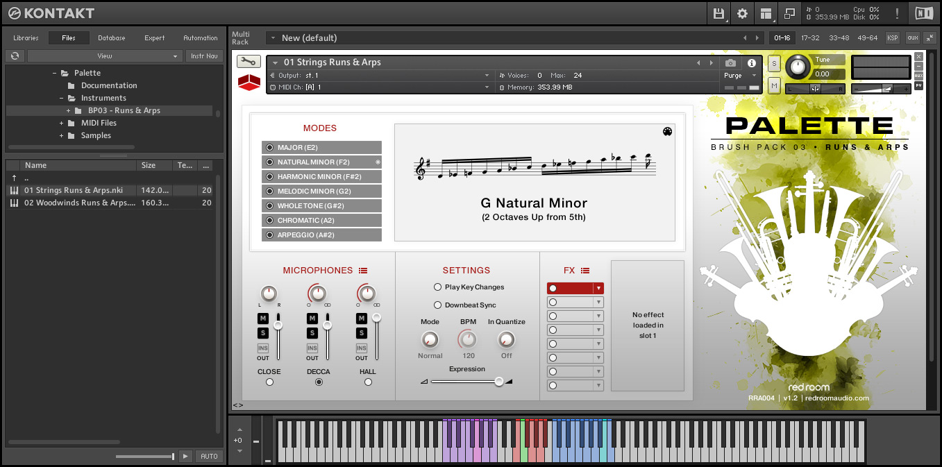
Task: Open the Microphones list menu icon
Action: coord(363,271)
